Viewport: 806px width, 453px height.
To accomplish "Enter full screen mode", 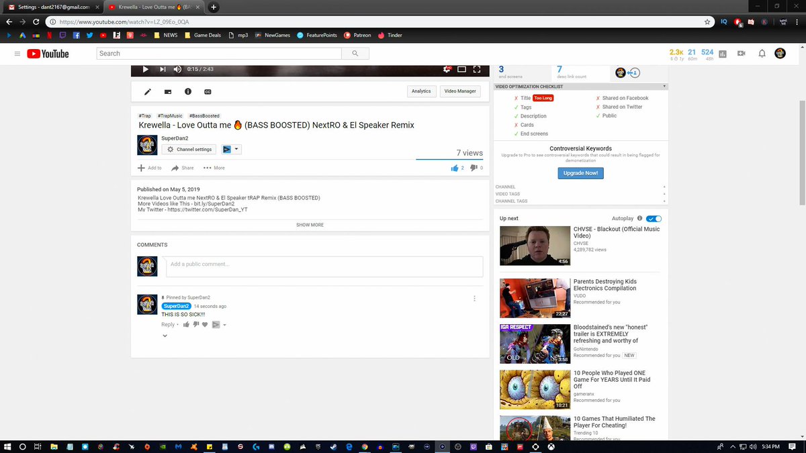I will coord(477,69).
